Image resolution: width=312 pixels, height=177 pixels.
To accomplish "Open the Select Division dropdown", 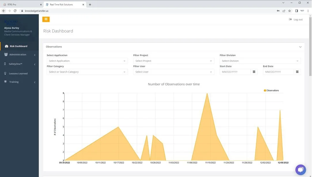I will point(260,61).
